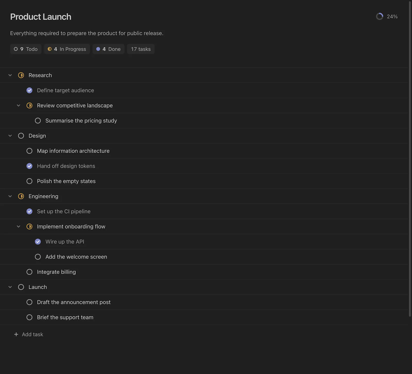
Task: Click the Add task button label
Action: pos(32,334)
